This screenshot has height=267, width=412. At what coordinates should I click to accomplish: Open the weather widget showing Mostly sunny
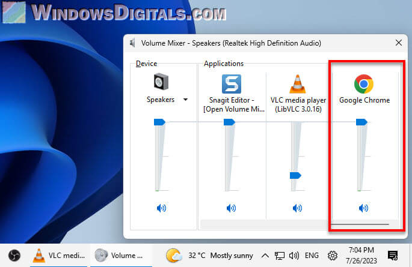[209, 255]
